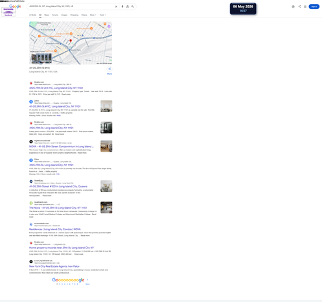
Task: Go to results page 2
Action: [60, 284]
